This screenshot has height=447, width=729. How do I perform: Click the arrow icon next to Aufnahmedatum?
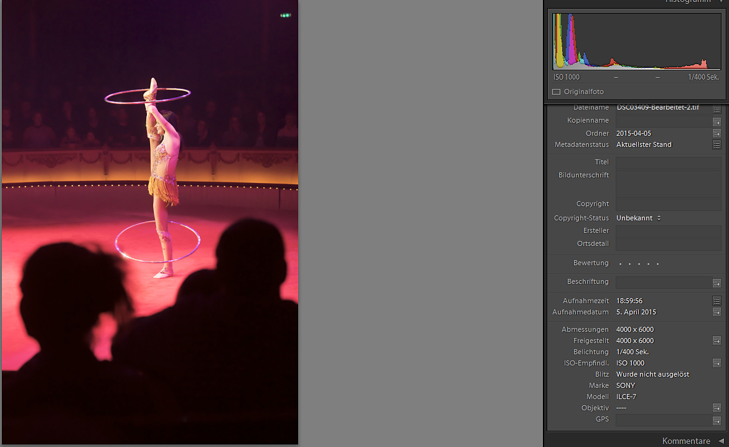click(717, 312)
